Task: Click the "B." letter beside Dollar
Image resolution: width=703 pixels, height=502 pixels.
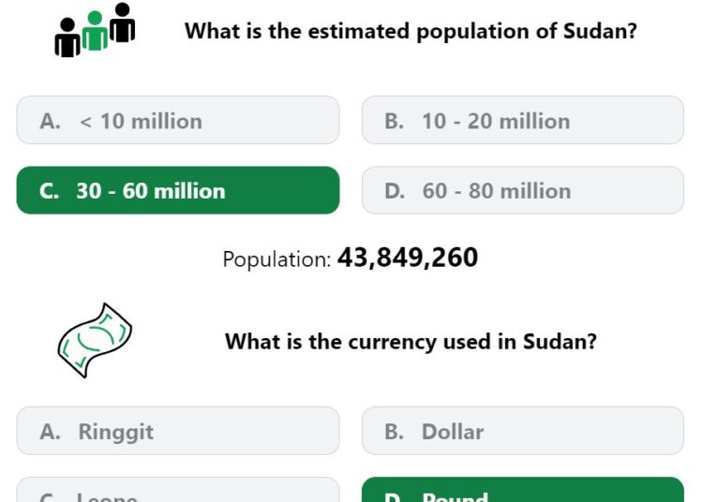Action: [x=394, y=432]
